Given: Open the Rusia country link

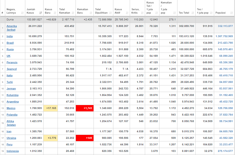Looking at the screenshot, I should tap(10, 49).
